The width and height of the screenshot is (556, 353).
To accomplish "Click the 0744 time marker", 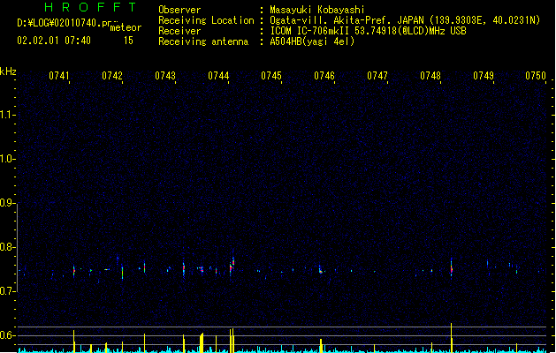I will pos(218,76).
